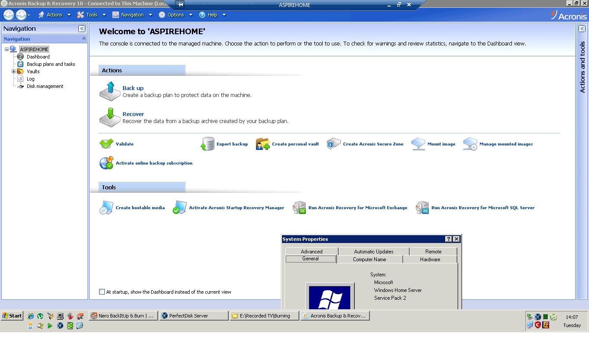Click the Mount image icon
The width and height of the screenshot is (589, 337).
click(x=417, y=143)
